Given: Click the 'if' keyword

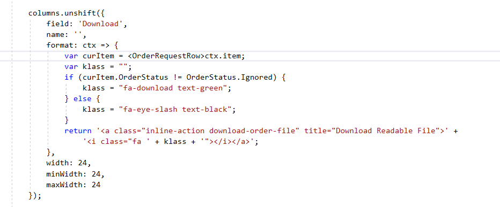Looking at the screenshot, I should (x=69, y=78).
